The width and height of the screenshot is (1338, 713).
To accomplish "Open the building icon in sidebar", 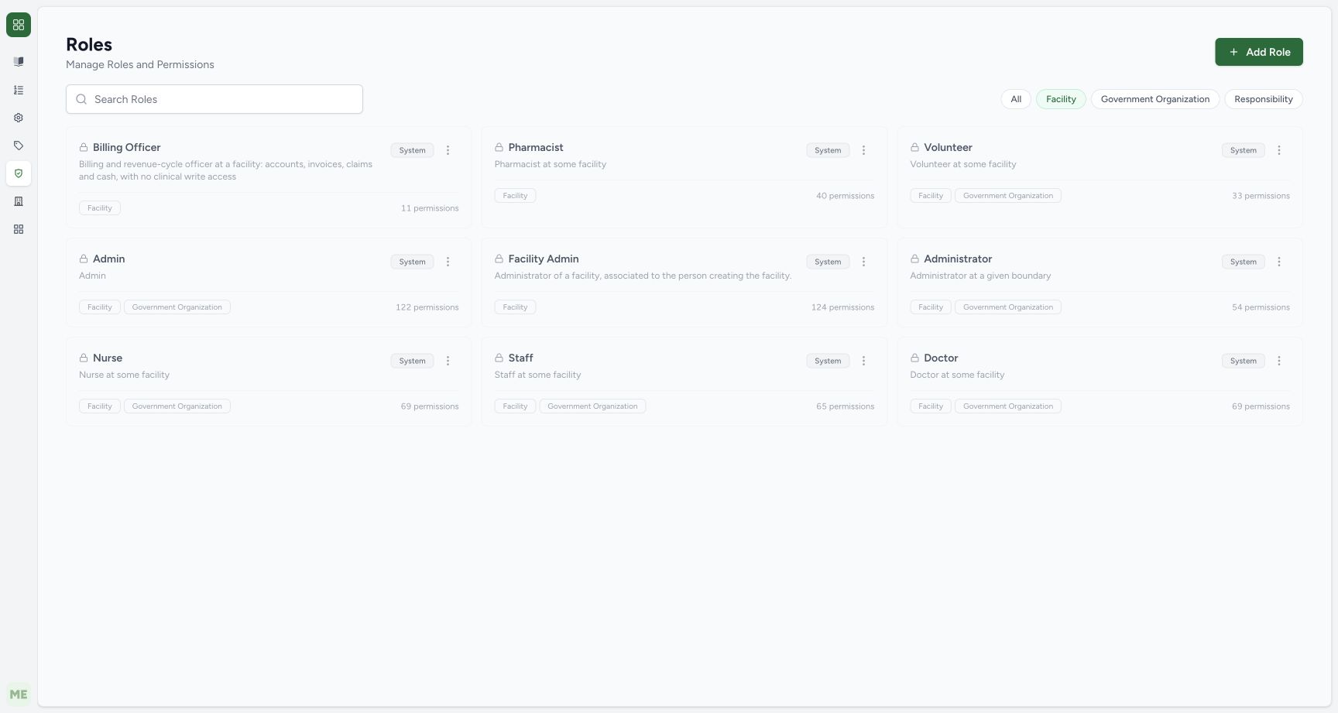I will (19, 201).
